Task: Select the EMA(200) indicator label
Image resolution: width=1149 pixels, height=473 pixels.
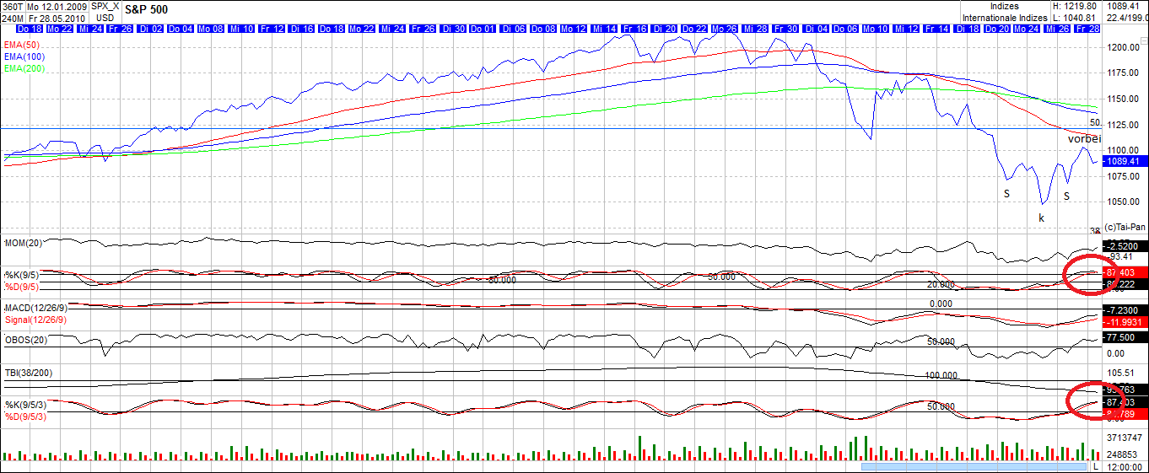Action: point(24,68)
